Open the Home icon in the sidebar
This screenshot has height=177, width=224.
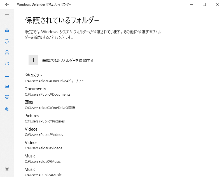pyautogui.click(x=7, y=30)
